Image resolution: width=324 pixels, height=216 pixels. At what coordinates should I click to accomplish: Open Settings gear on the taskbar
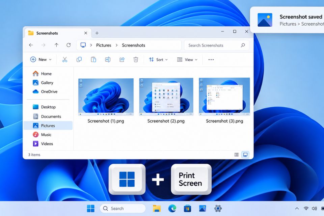tap(218, 208)
